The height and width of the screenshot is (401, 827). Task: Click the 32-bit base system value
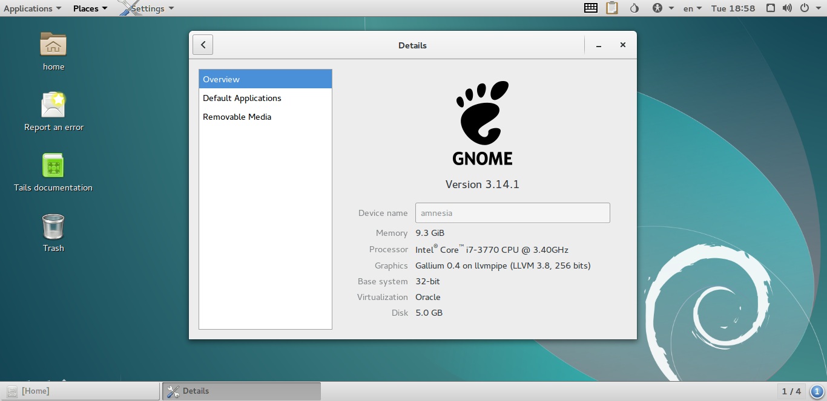(x=427, y=281)
